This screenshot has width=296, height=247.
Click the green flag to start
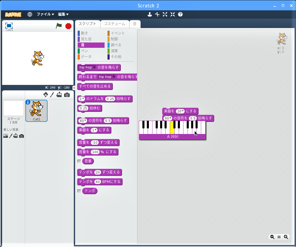[x=59, y=26]
